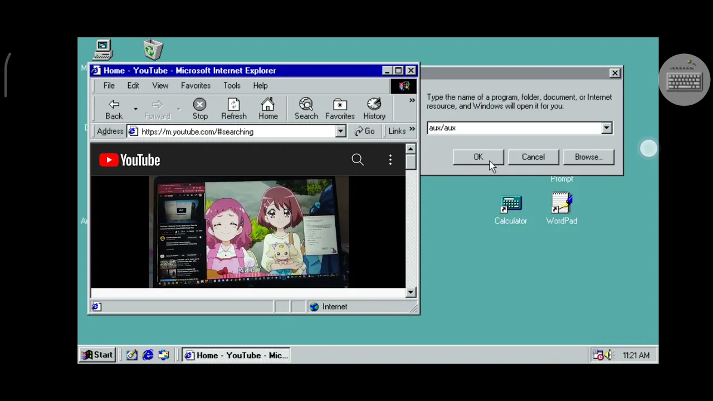Click the Internet Explorer throbber logo
The height and width of the screenshot is (401, 713).
[x=404, y=86]
